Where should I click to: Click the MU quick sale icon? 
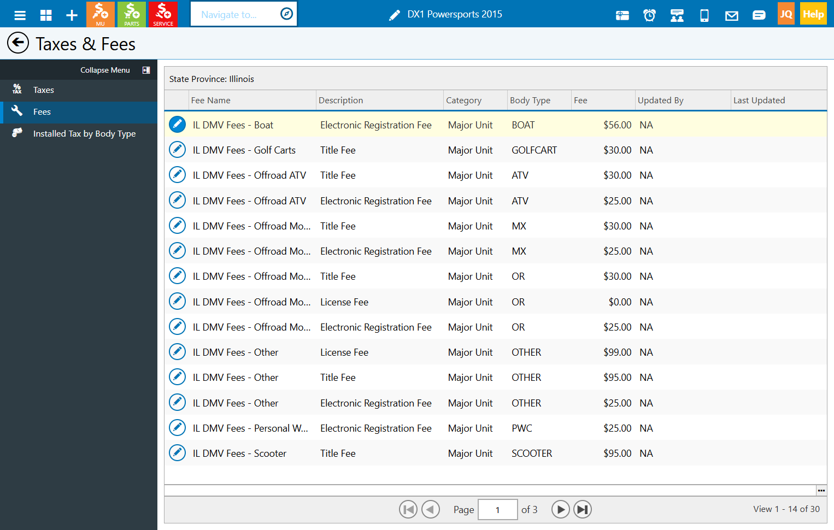click(101, 14)
